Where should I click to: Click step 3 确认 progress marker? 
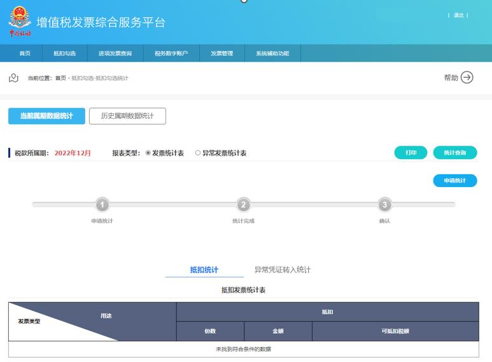(384, 205)
